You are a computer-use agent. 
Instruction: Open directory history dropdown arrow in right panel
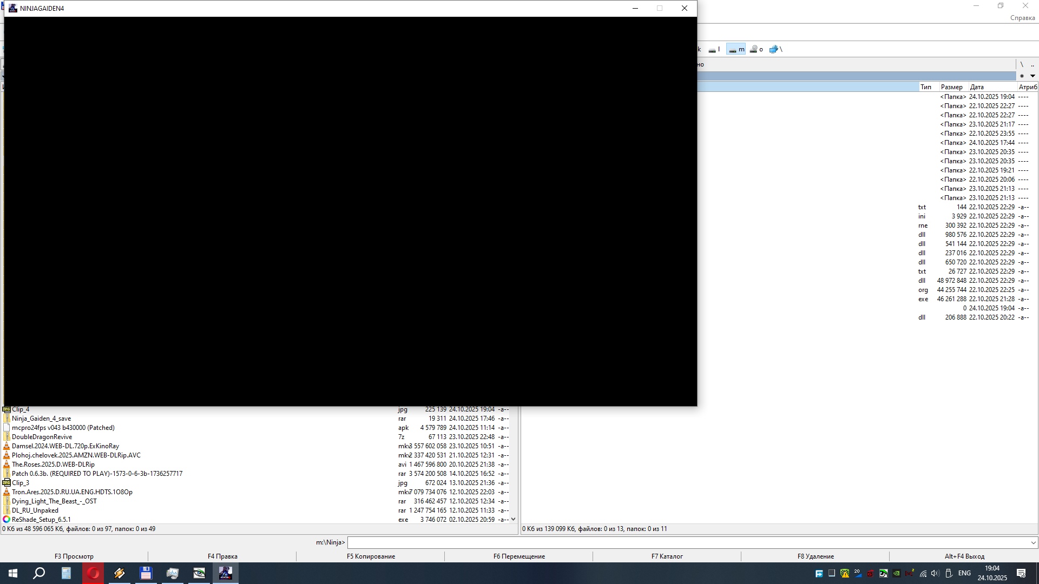[x=1033, y=76]
